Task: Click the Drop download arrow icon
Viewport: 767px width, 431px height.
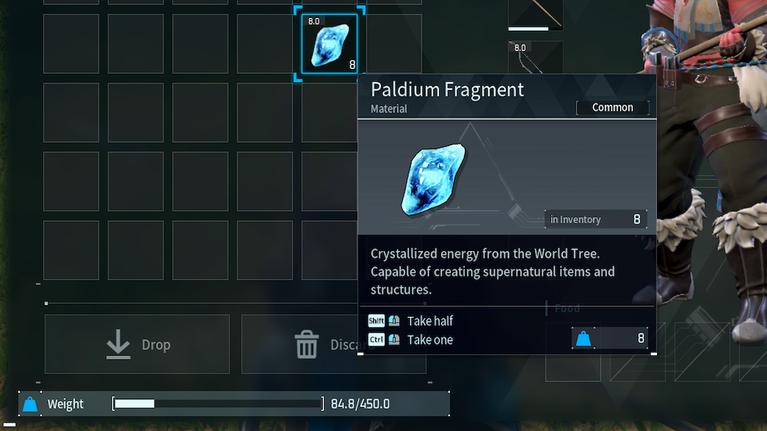Action: click(x=118, y=345)
